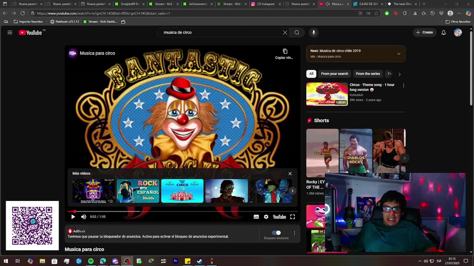Select the All filter chip
The height and width of the screenshot is (266, 474).
(311, 74)
